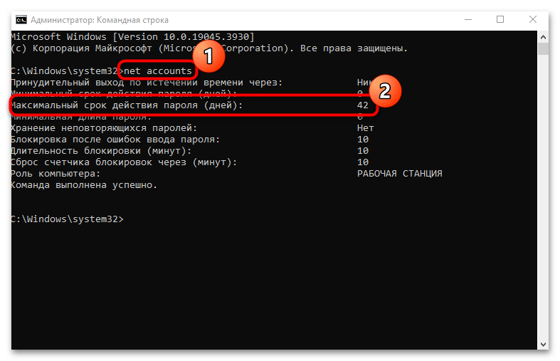The image size is (560, 361).
Task: Click the "Роль компьютера" label
Action: [56, 174]
